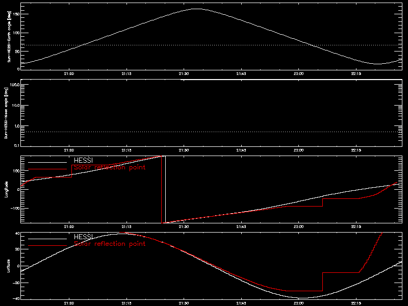
Task: Select Solar reflection point legend in Latitude plot
Action: 110,244
